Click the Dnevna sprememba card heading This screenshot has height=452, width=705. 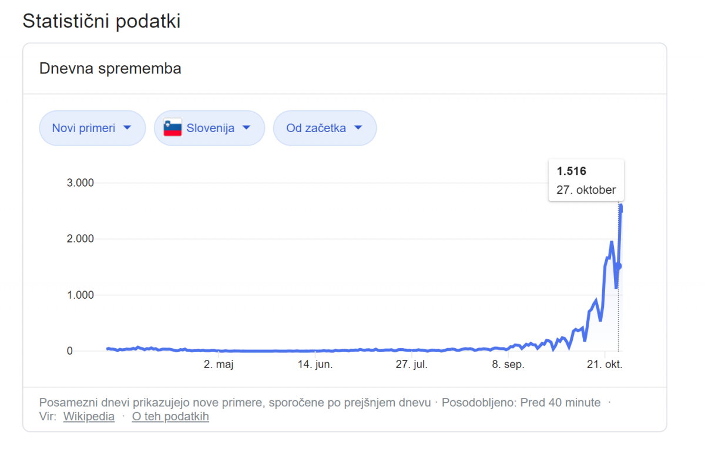click(x=110, y=69)
